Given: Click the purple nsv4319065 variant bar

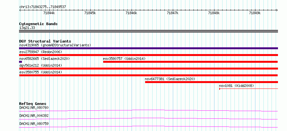Looking at the screenshot, I should tap(148, 48).
